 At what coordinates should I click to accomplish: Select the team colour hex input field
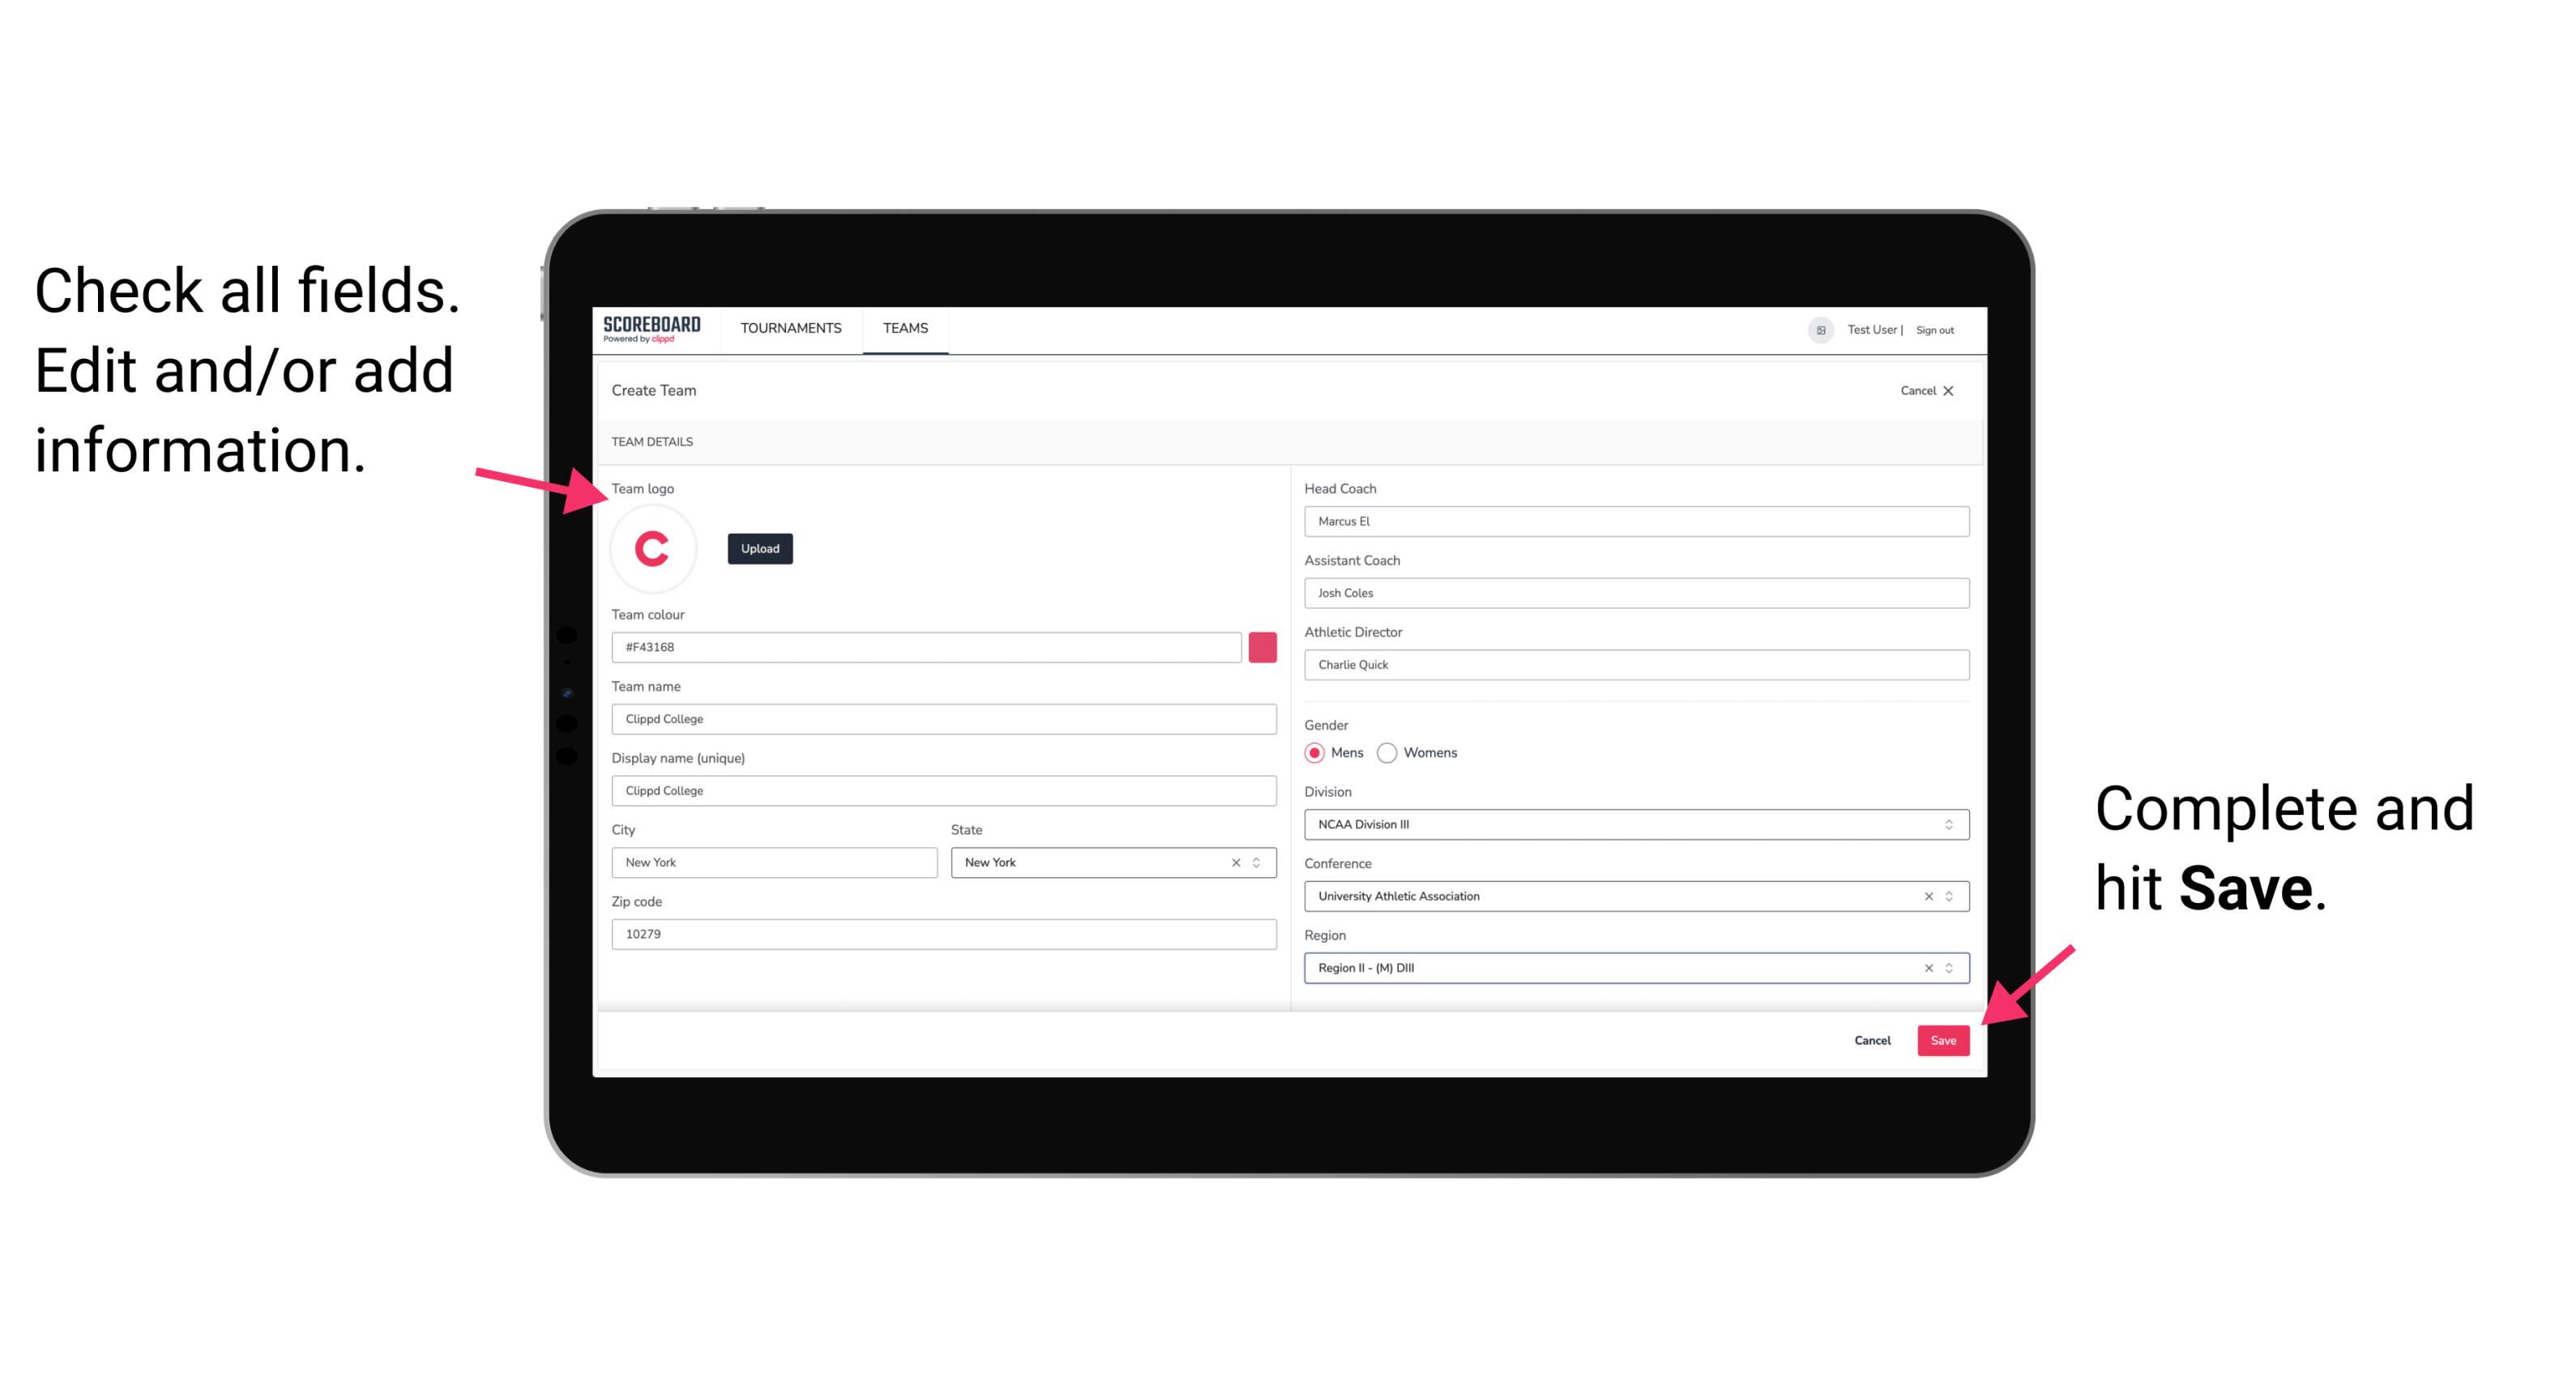click(926, 646)
